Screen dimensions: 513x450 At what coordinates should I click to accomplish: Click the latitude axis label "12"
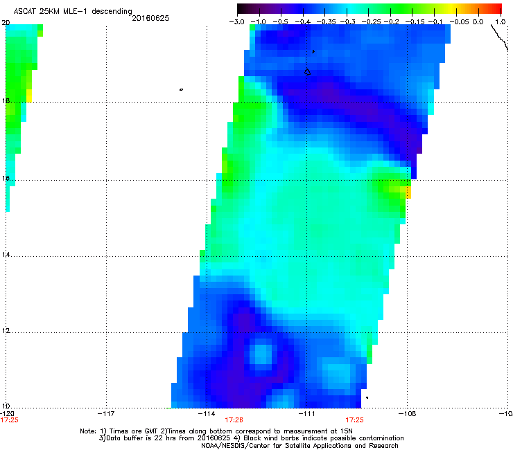[6, 330]
